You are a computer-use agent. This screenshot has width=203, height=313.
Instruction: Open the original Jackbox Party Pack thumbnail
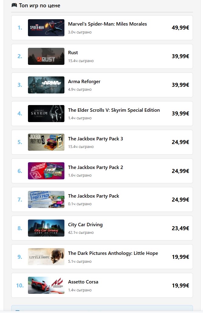[46, 199]
